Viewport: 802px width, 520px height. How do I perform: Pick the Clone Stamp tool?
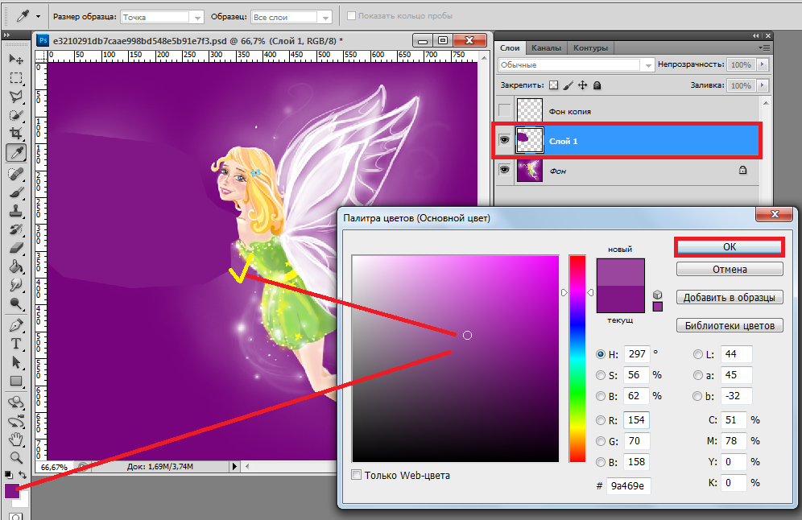click(15, 211)
